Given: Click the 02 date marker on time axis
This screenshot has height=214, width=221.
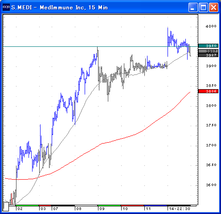Looking at the screenshot, I should 20,209.
